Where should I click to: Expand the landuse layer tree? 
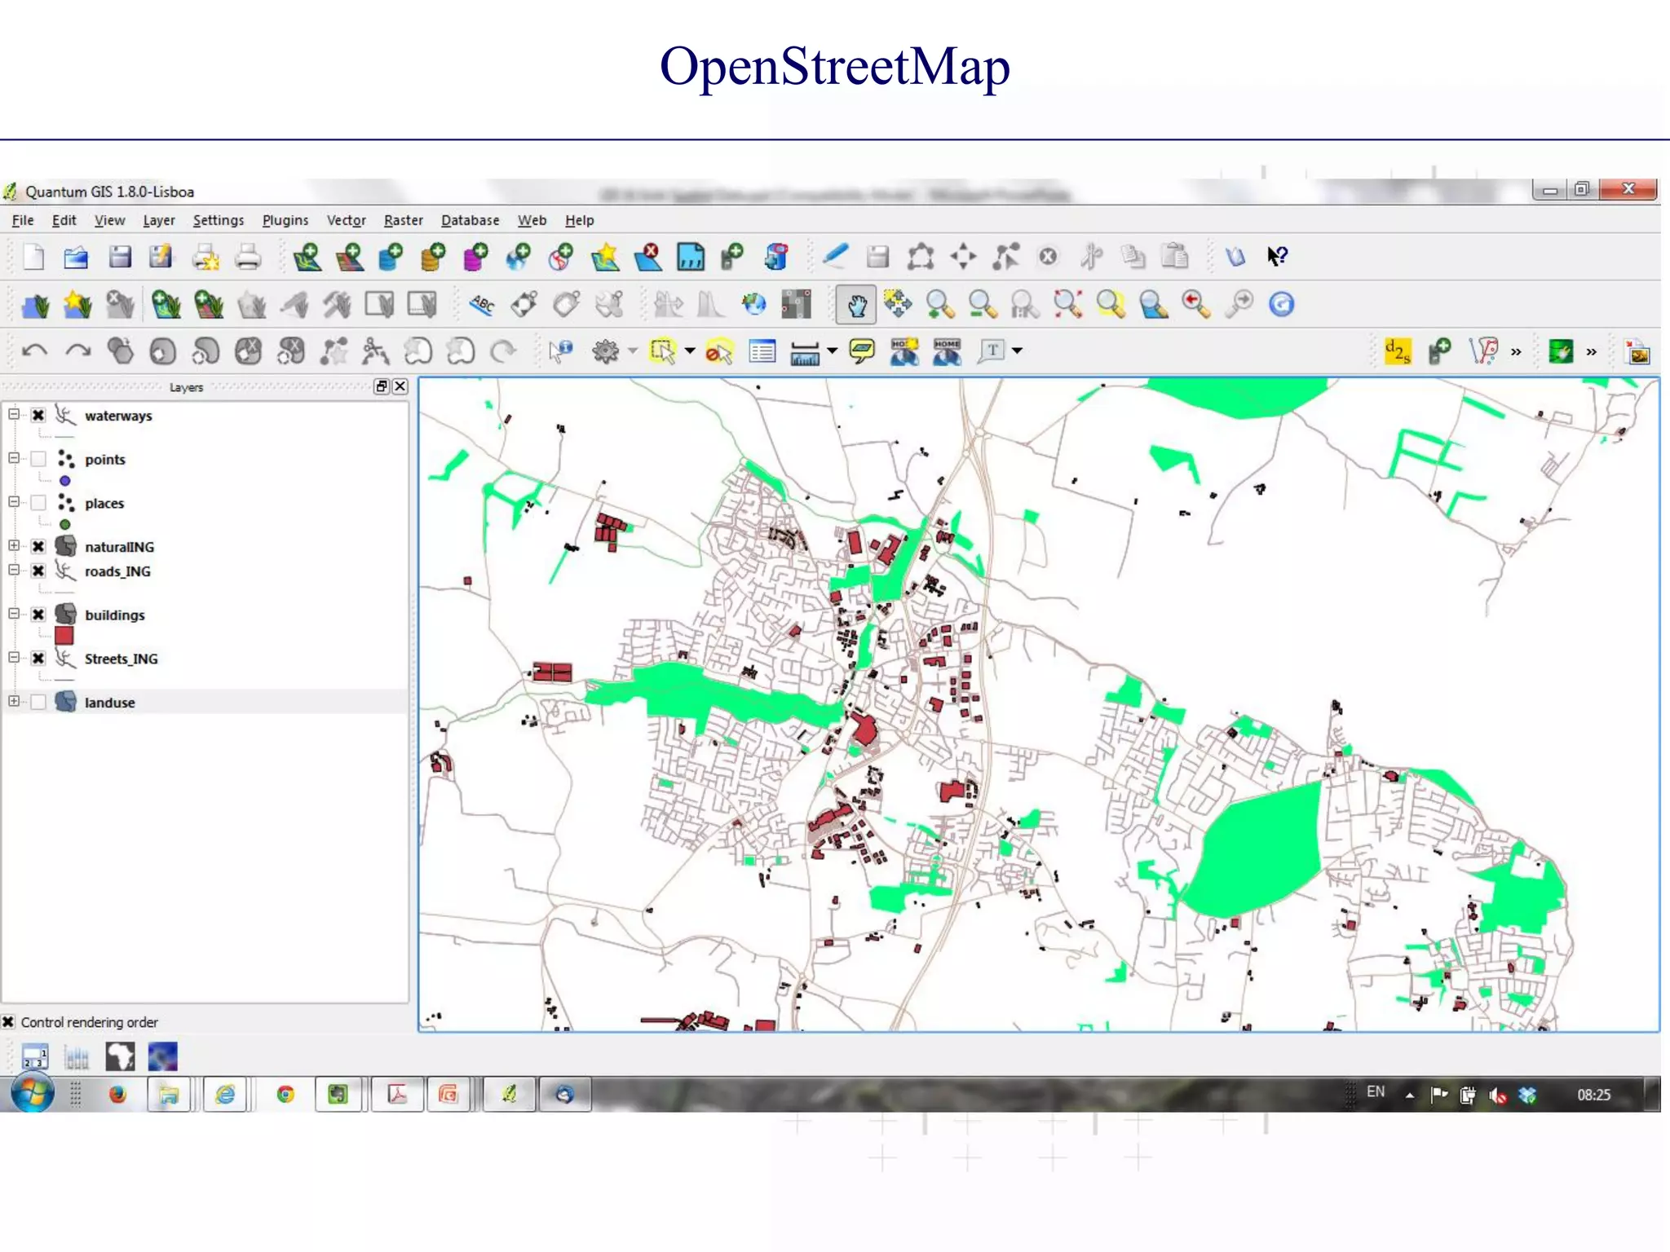point(14,701)
